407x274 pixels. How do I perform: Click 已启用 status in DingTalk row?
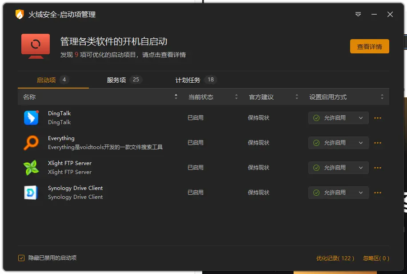[196, 118]
